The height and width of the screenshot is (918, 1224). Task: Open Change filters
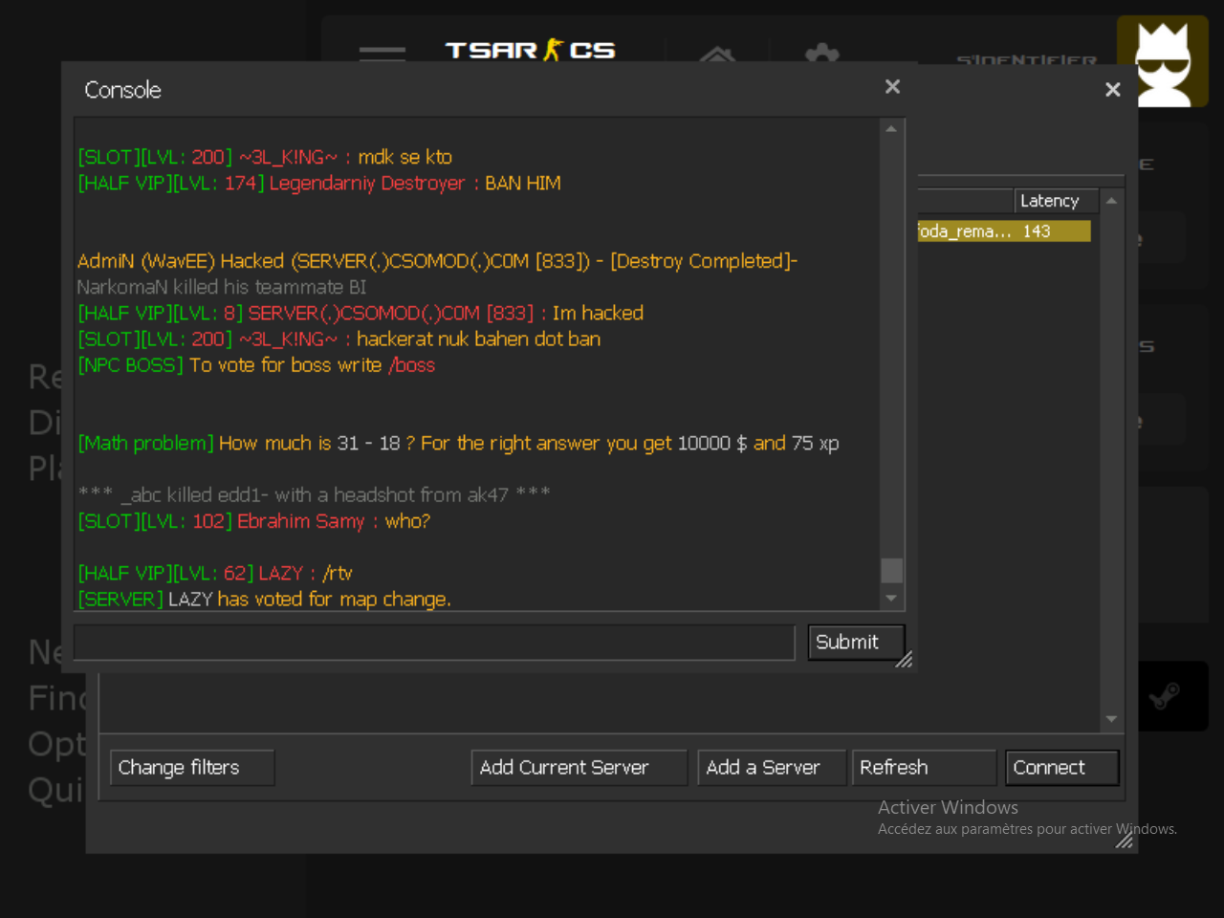(x=192, y=768)
